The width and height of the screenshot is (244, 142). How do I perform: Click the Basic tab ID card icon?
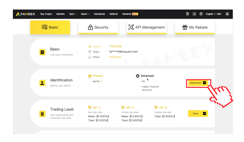coord(44,27)
